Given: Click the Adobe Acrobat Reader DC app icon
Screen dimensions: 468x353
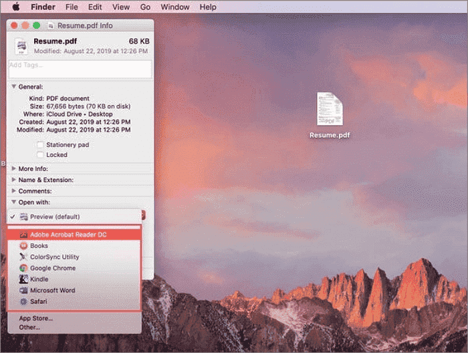Looking at the screenshot, I should tap(23, 235).
